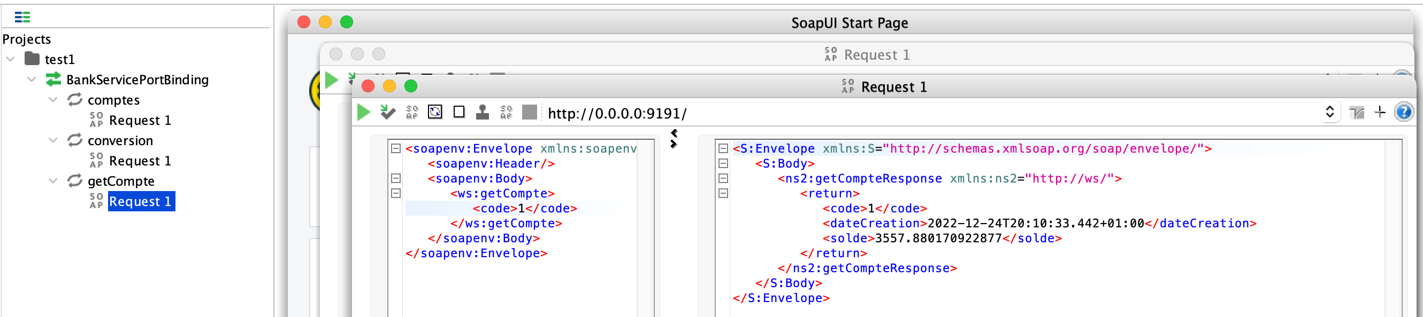Close the front Request 1 window
Screen dimensions: 1423x317
(368, 86)
